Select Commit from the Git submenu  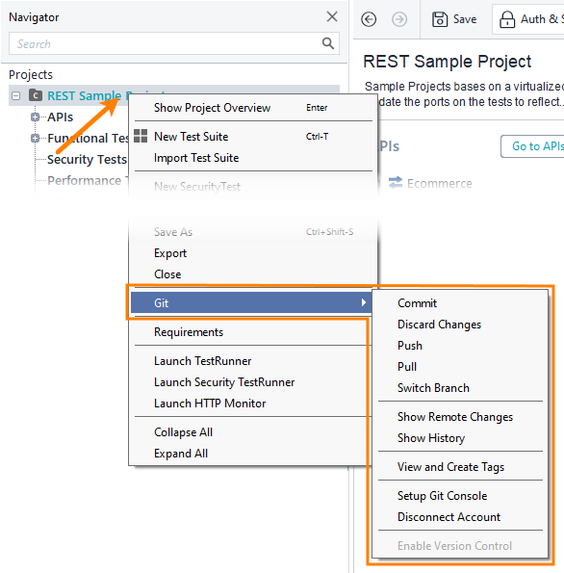pos(417,303)
